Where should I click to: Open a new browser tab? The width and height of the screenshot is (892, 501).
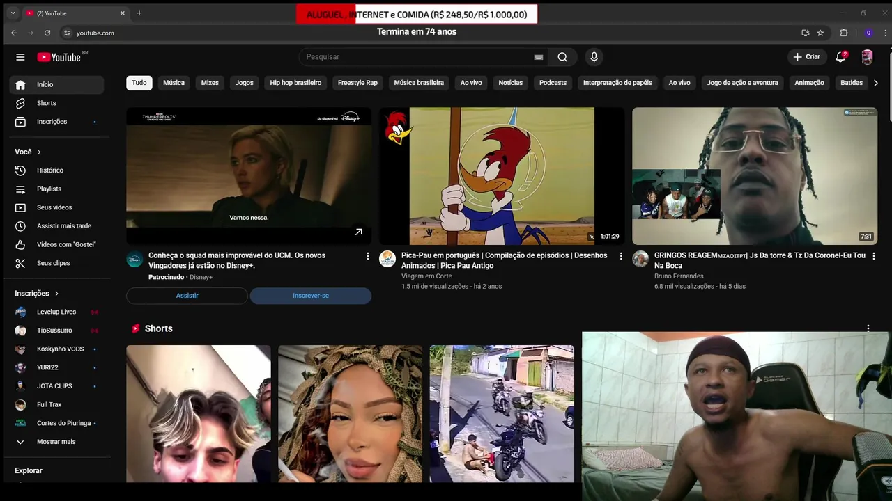[x=139, y=13]
